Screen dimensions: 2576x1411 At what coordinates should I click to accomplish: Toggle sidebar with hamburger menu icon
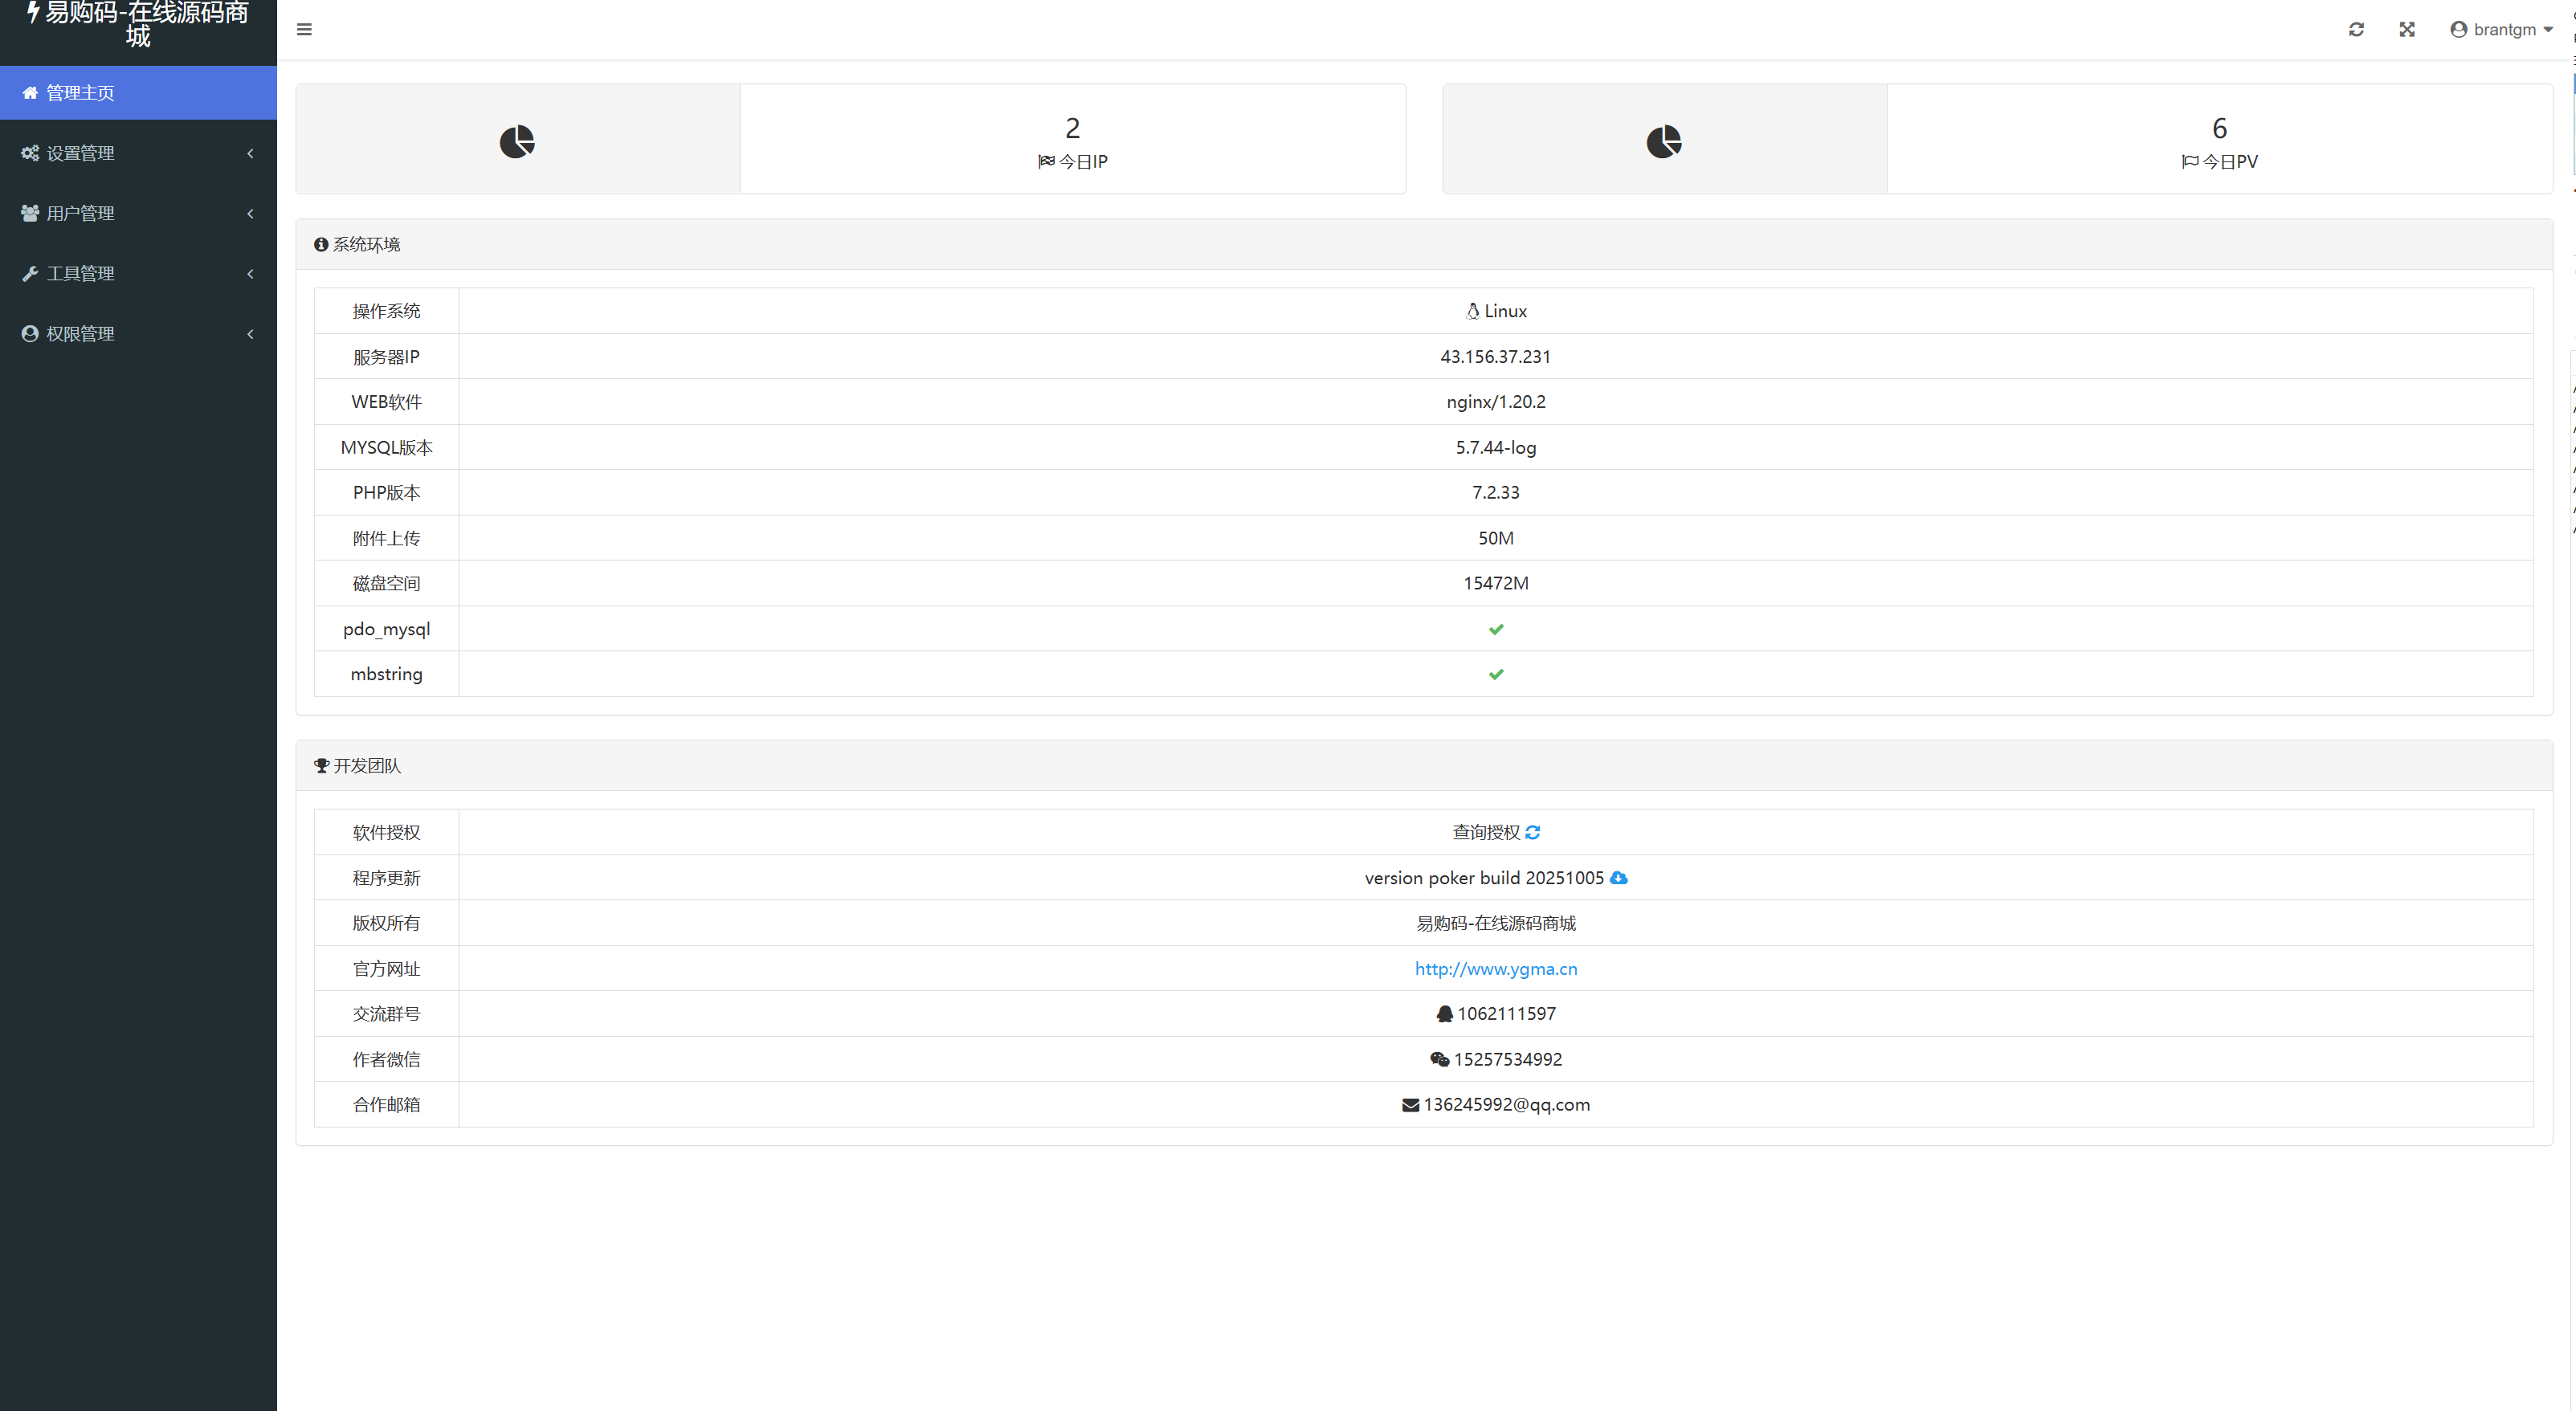[x=304, y=29]
